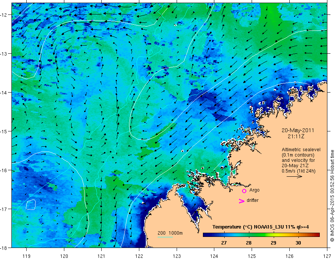The height and width of the screenshot is (259, 335).
Task: Click the latitude axis label -18
Action: pyautogui.click(x=3, y=248)
